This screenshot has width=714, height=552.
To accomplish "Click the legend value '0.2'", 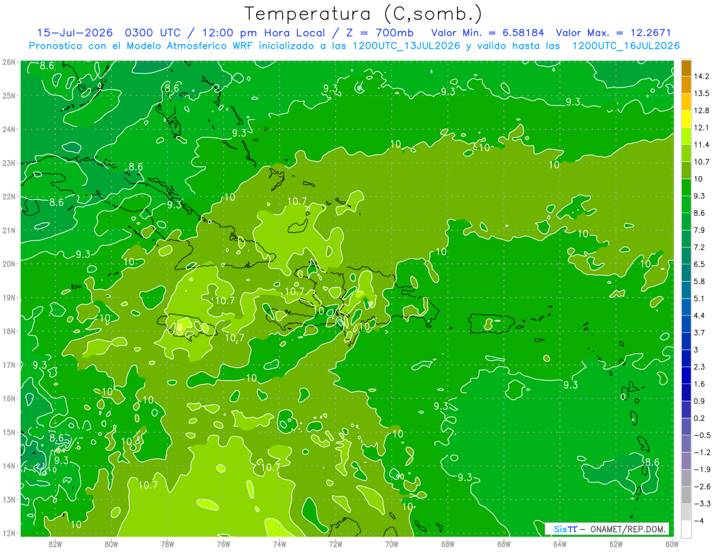I will (699, 418).
